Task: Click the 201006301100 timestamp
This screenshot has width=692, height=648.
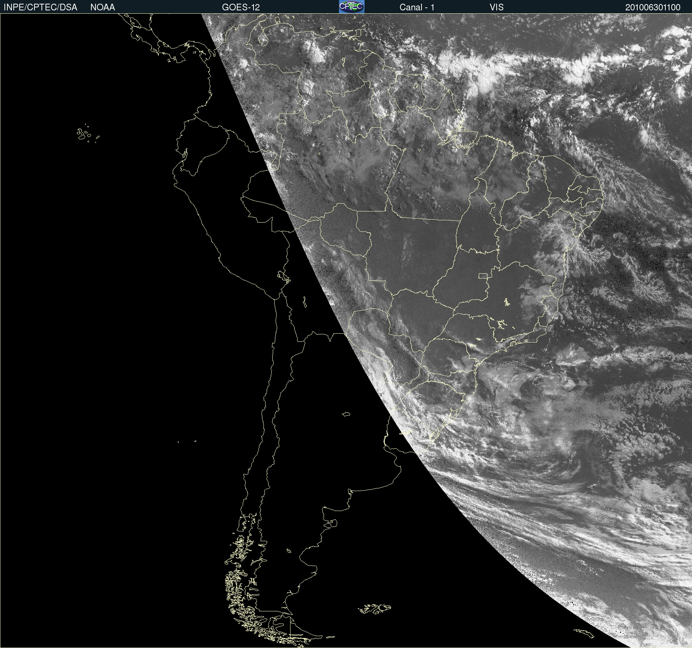Action: (x=653, y=7)
